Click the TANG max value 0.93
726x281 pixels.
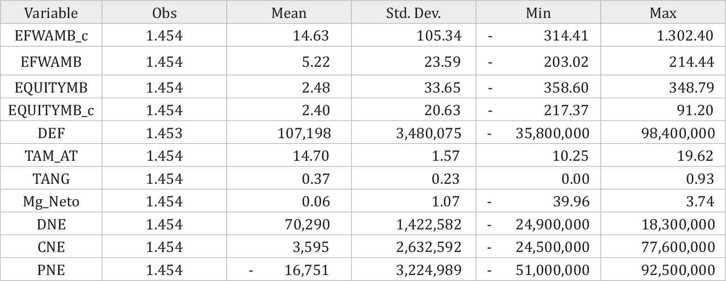[x=700, y=179]
